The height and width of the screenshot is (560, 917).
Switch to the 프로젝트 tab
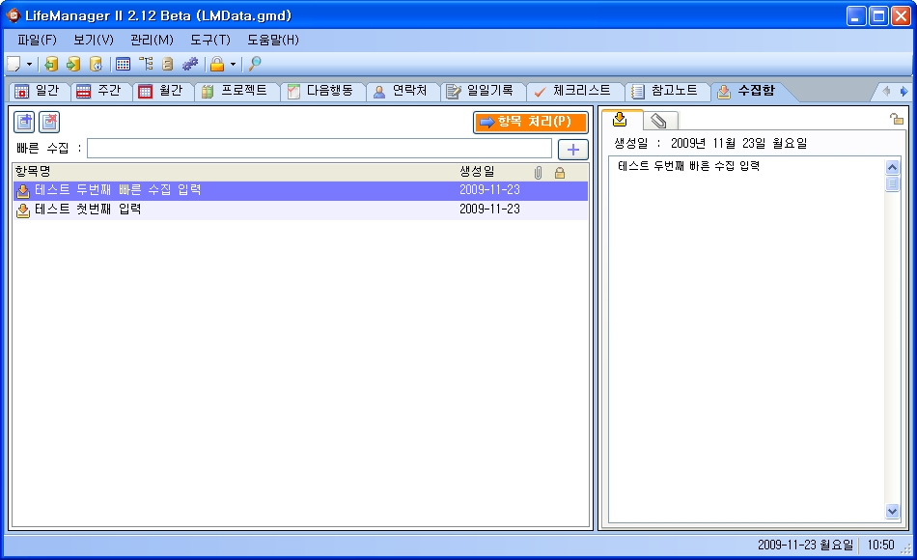click(236, 91)
